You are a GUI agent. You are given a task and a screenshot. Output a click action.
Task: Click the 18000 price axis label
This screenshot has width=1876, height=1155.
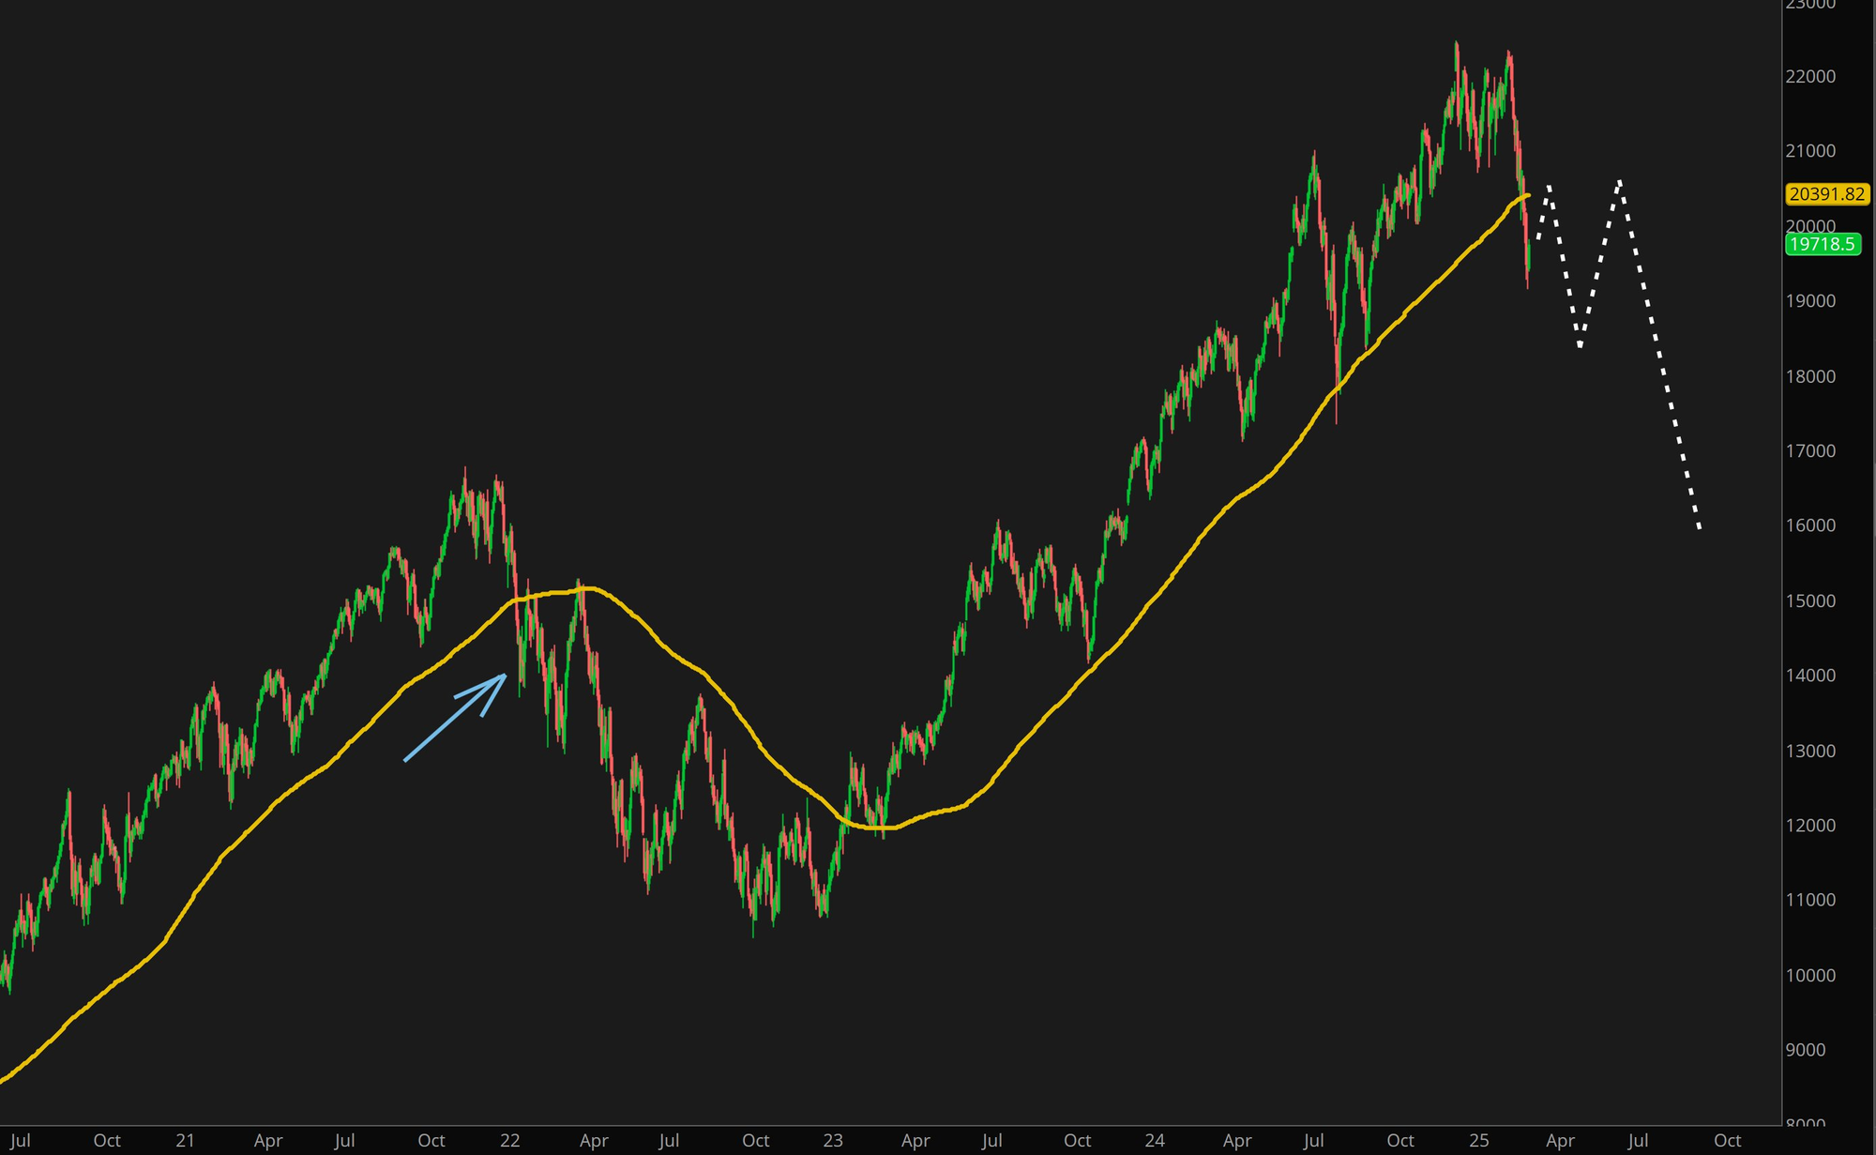pos(1810,376)
